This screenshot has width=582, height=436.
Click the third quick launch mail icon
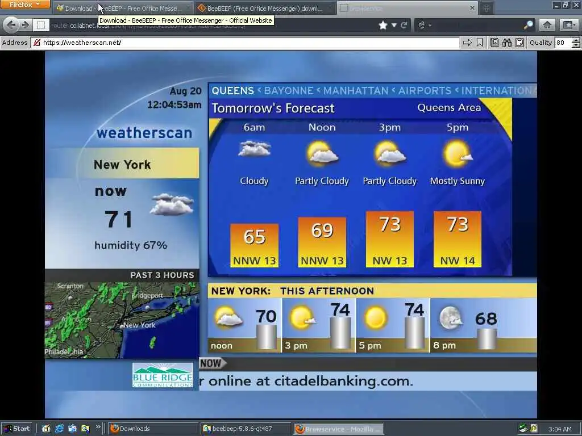coord(72,429)
